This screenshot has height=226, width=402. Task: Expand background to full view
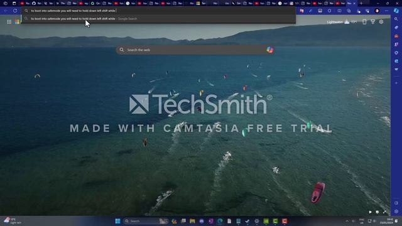pos(384,212)
